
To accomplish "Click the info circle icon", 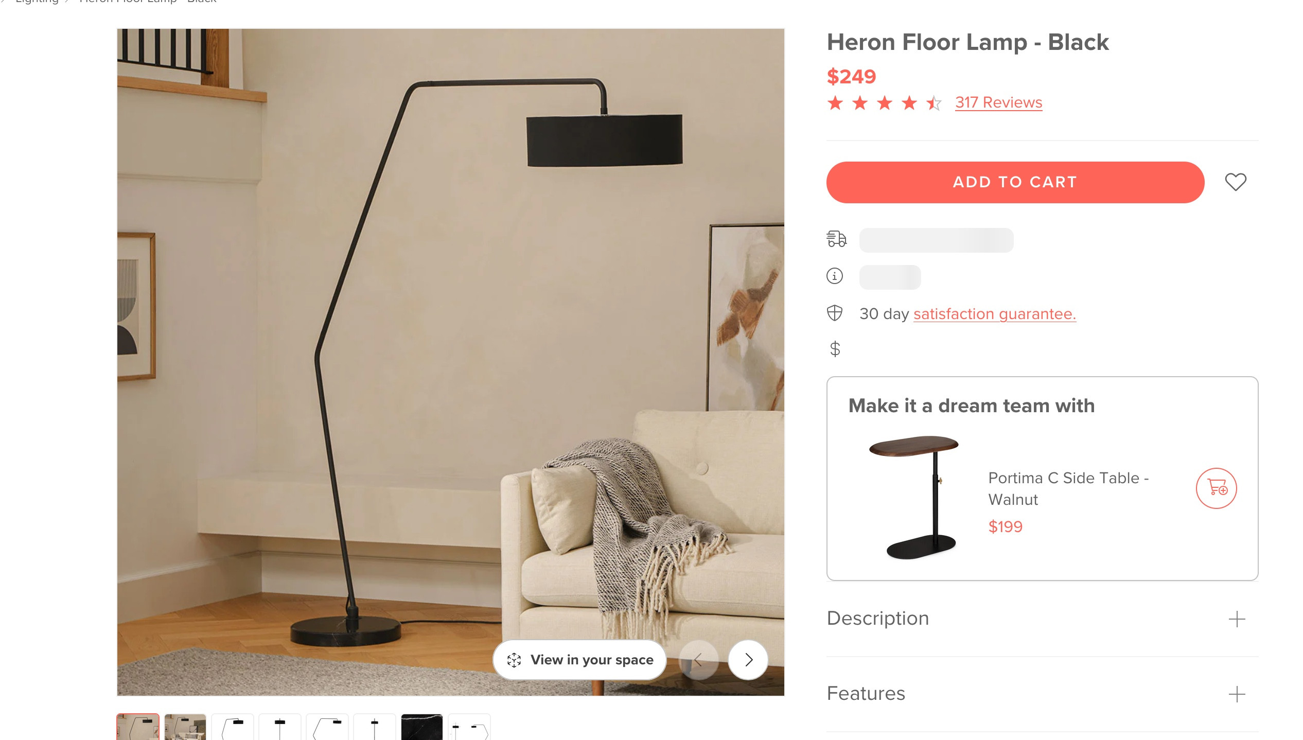I will point(835,276).
